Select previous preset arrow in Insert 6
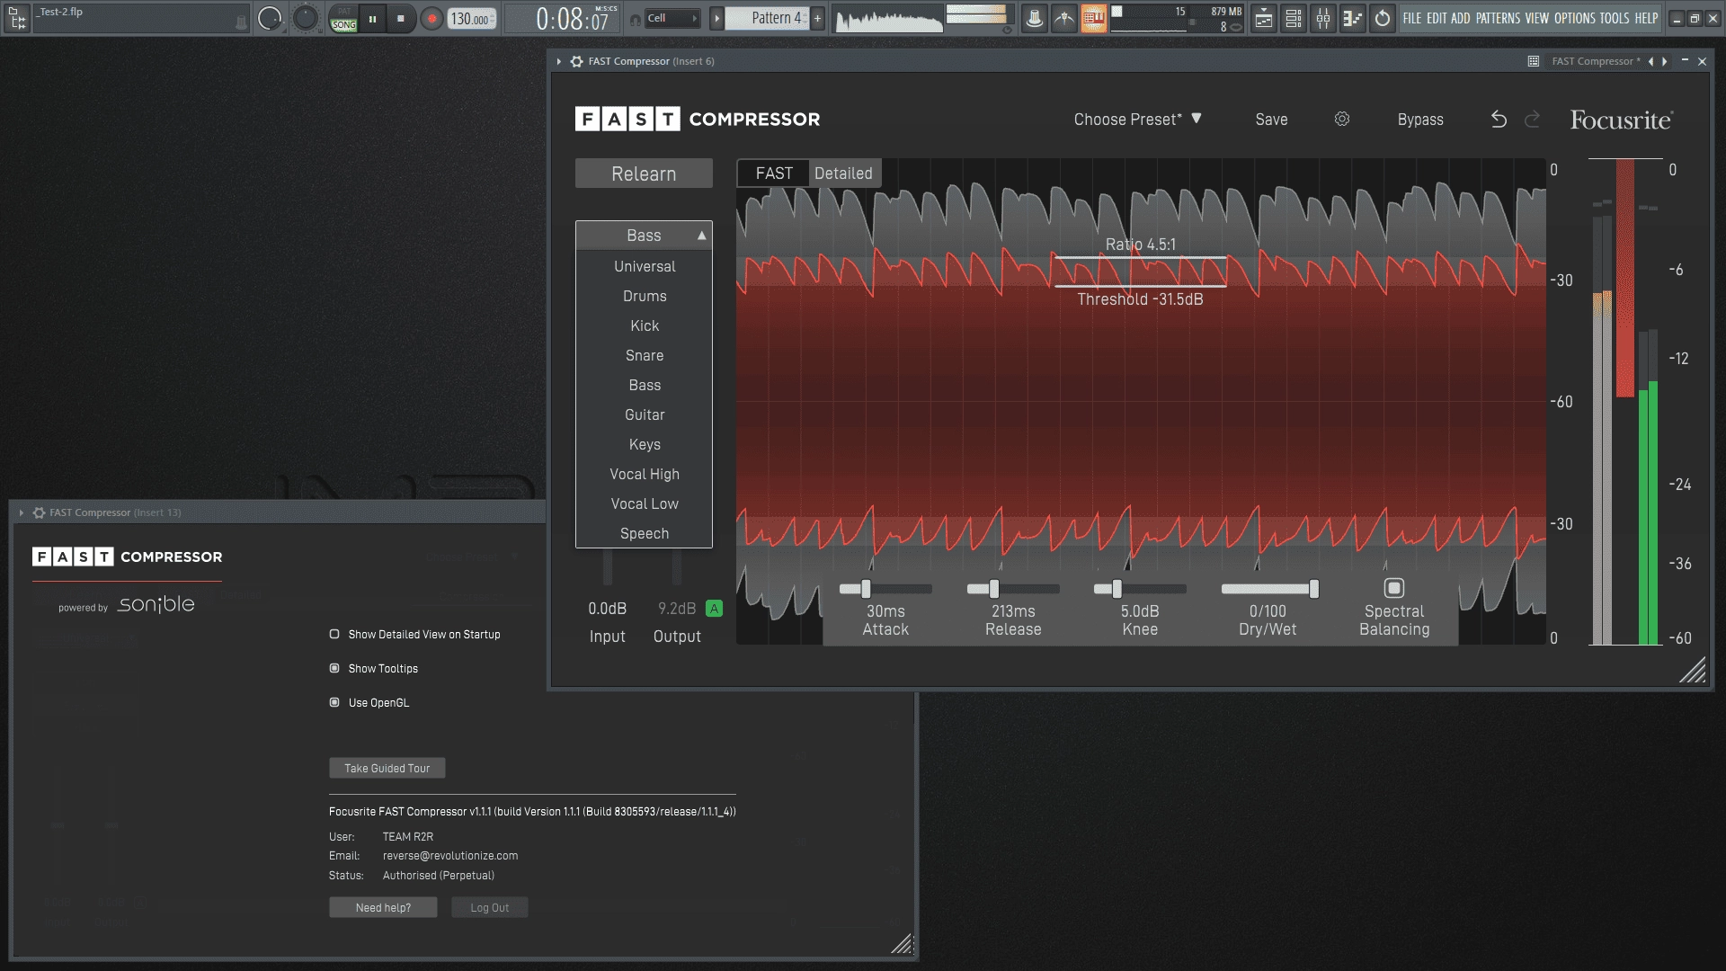 [1650, 61]
